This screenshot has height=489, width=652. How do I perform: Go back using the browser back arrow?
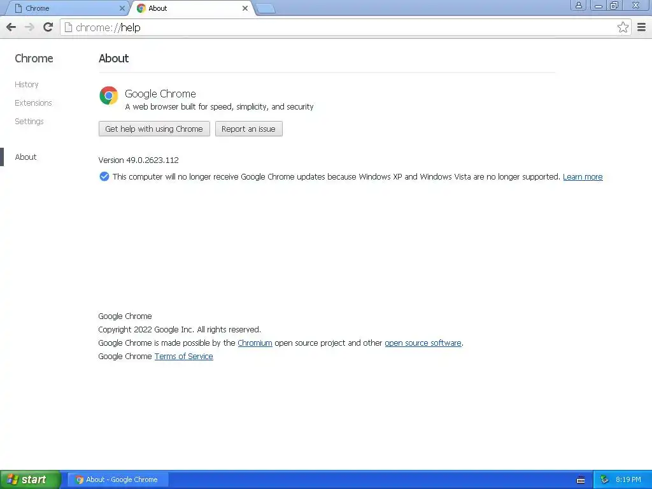point(11,27)
